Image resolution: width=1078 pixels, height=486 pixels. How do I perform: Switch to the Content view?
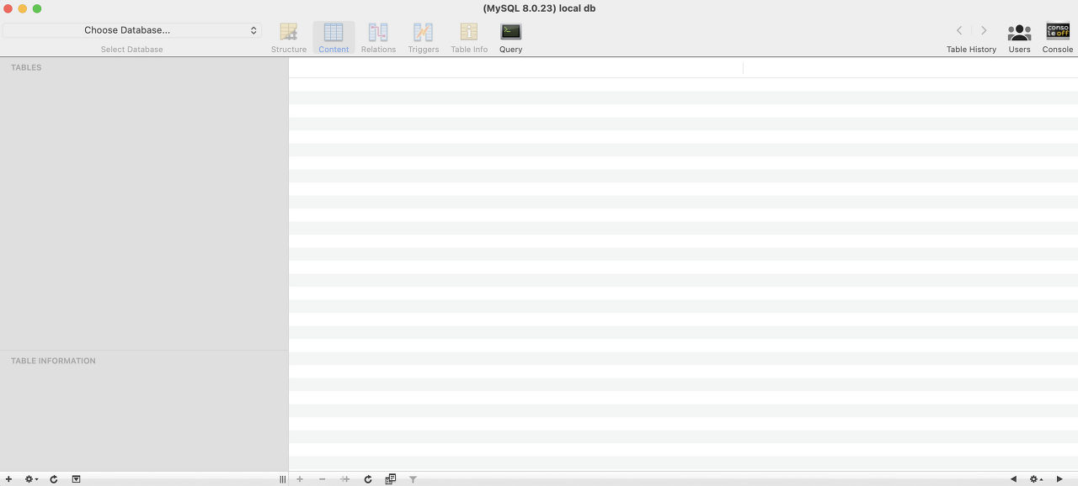[334, 38]
